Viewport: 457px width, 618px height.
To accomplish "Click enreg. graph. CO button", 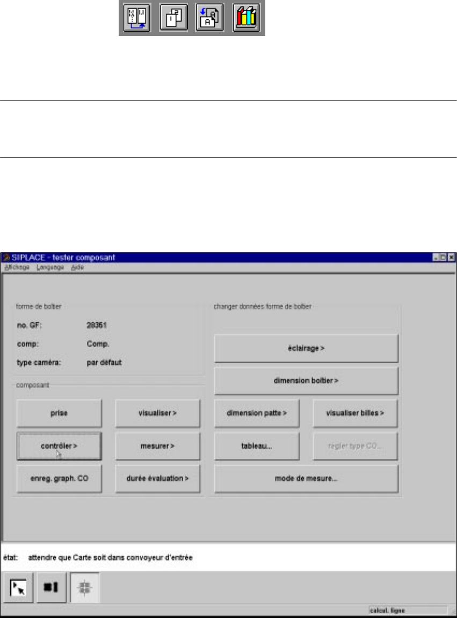I will click(x=59, y=478).
